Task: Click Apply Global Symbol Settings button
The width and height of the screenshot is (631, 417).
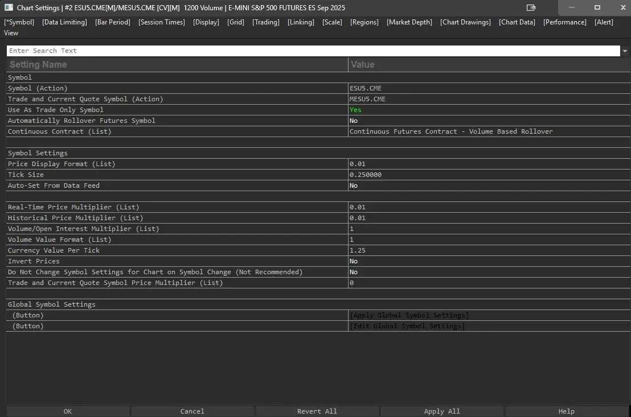Action: [x=409, y=315]
